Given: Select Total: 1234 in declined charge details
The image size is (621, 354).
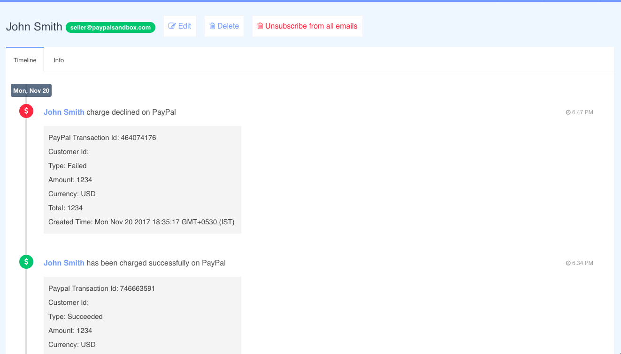Looking at the screenshot, I should coord(66,208).
